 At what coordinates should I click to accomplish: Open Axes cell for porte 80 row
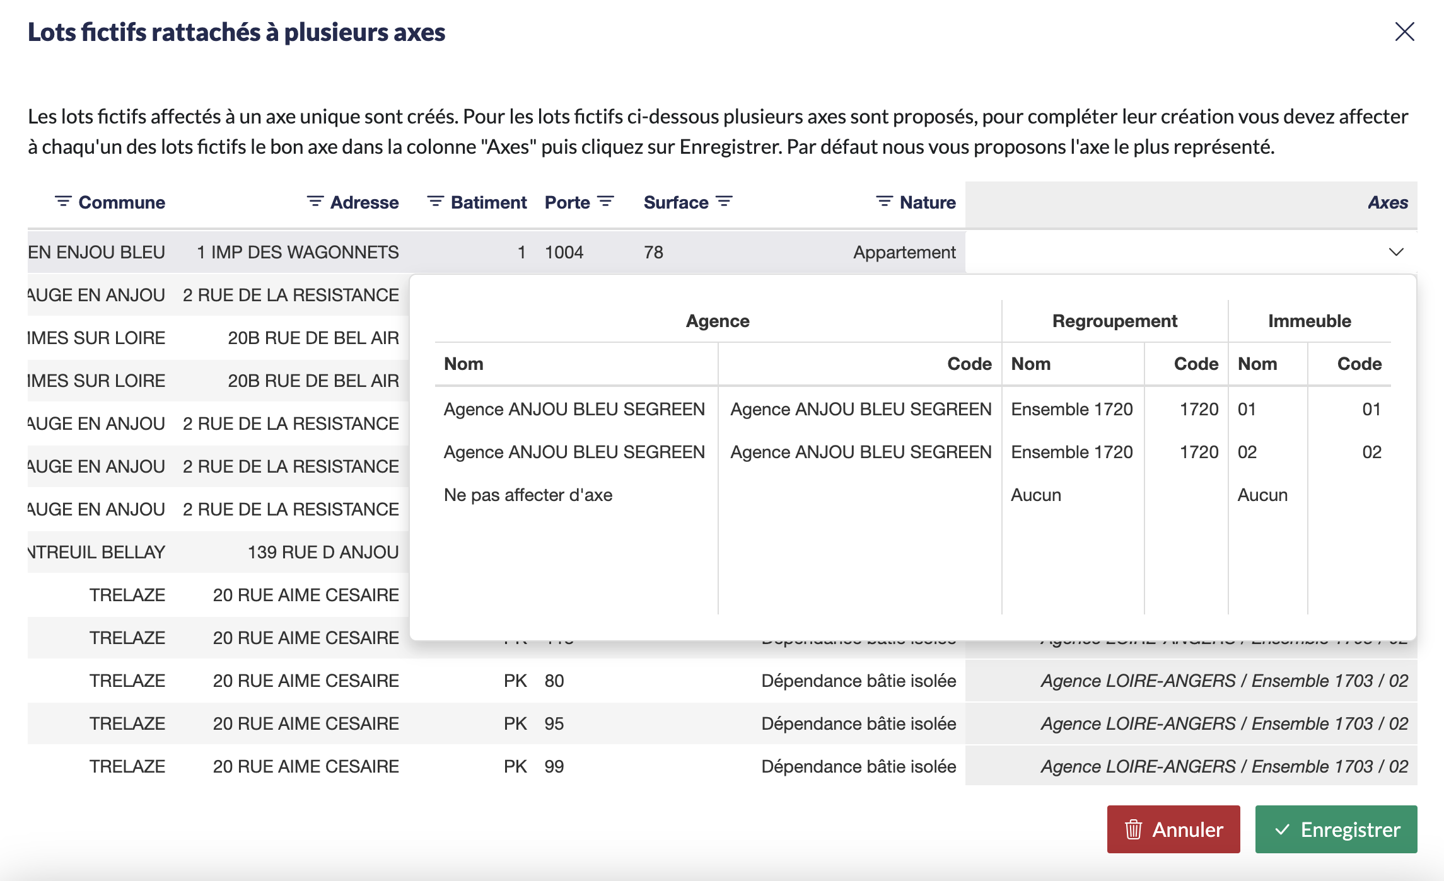[x=1223, y=681]
